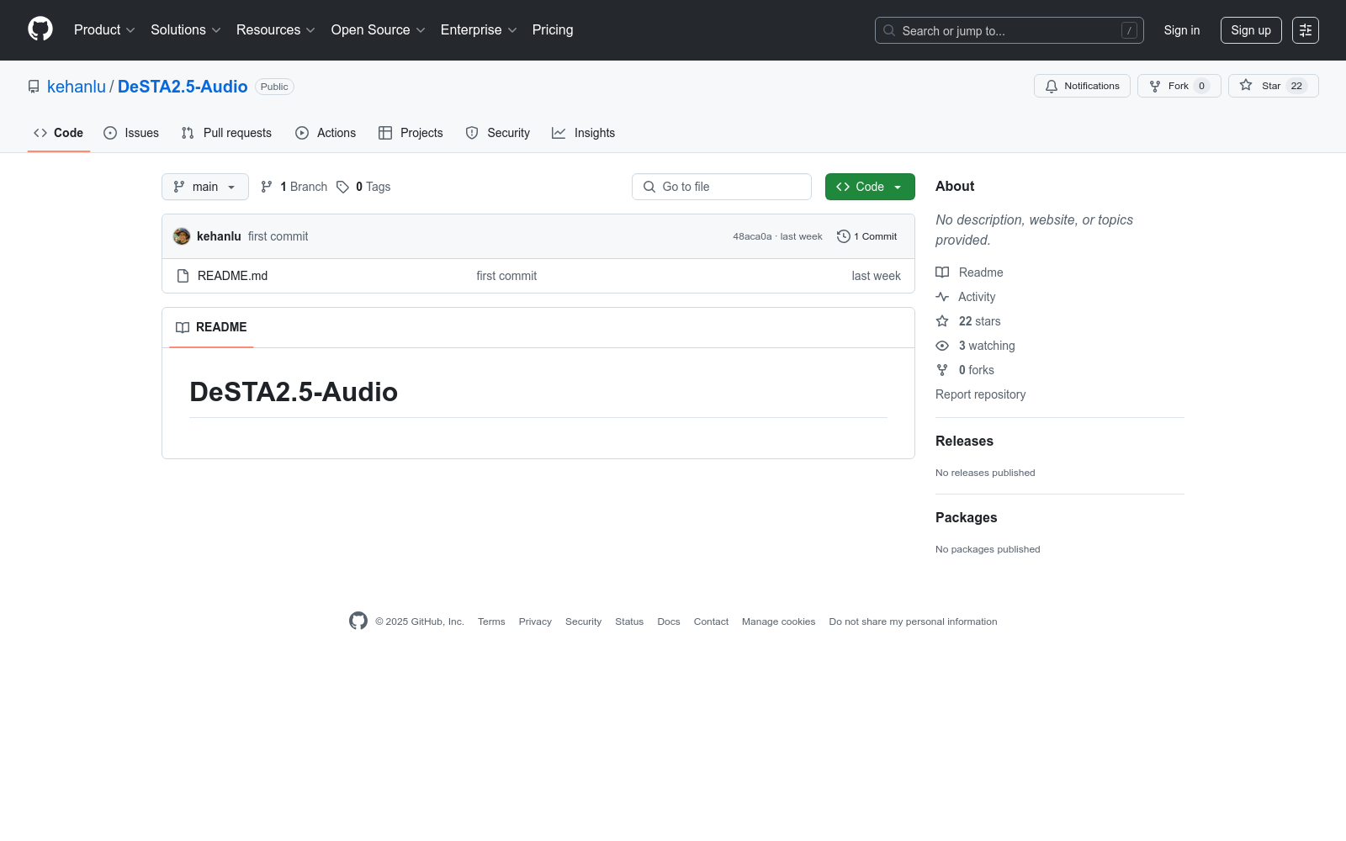The width and height of the screenshot is (1346, 841).
Task: Click the GitHub Octocat logo in header
Action: pyautogui.click(x=40, y=29)
